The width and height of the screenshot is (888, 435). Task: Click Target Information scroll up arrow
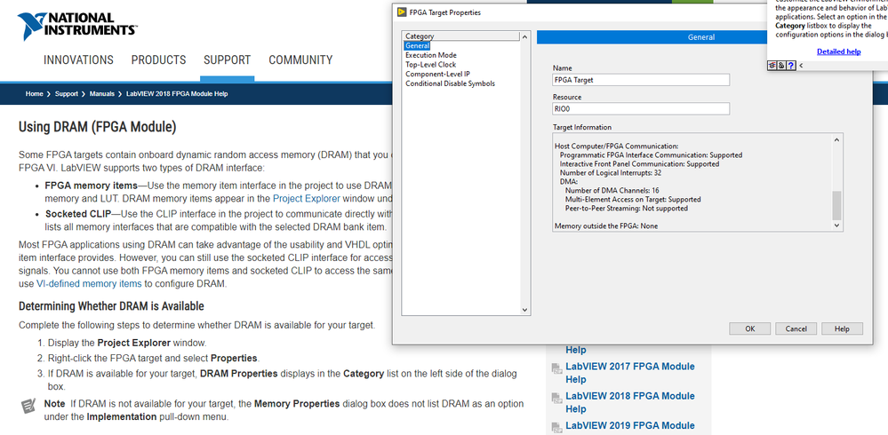[x=837, y=139]
